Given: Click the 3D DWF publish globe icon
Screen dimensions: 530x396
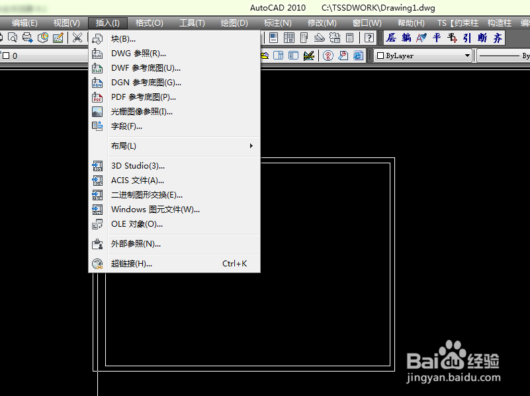Looking at the screenshot, I should coord(43,38).
